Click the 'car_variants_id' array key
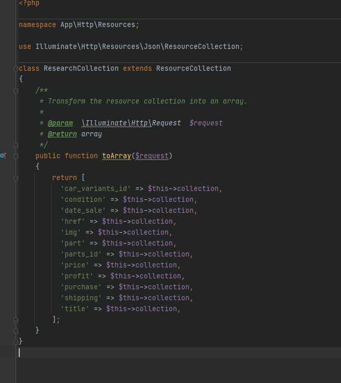Screen dimensions: 341x383 [96, 188]
